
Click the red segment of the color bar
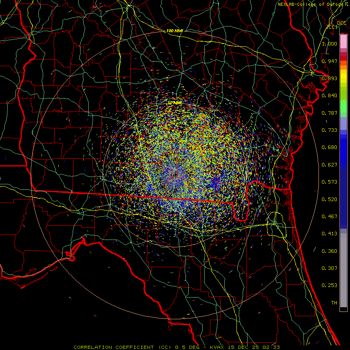pos(343,58)
